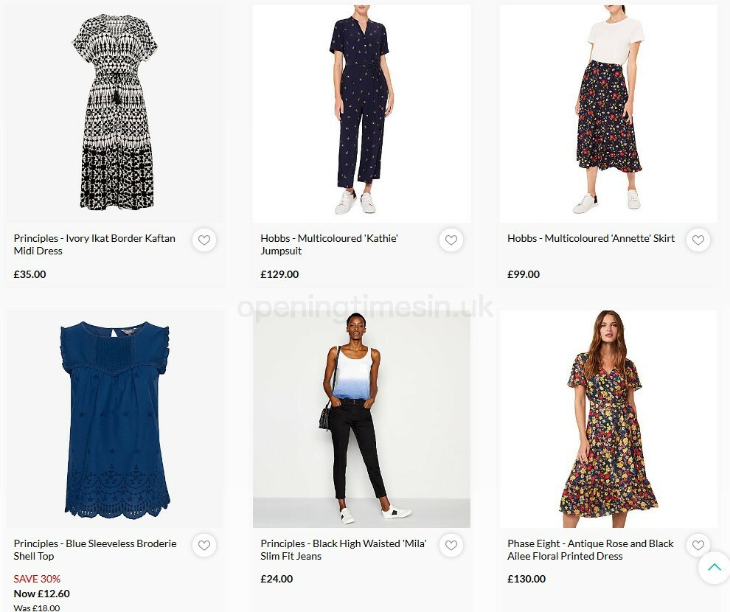
Task: Open the Phase Eight Ailee Floral Printed Dress listing
Action: (x=590, y=549)
